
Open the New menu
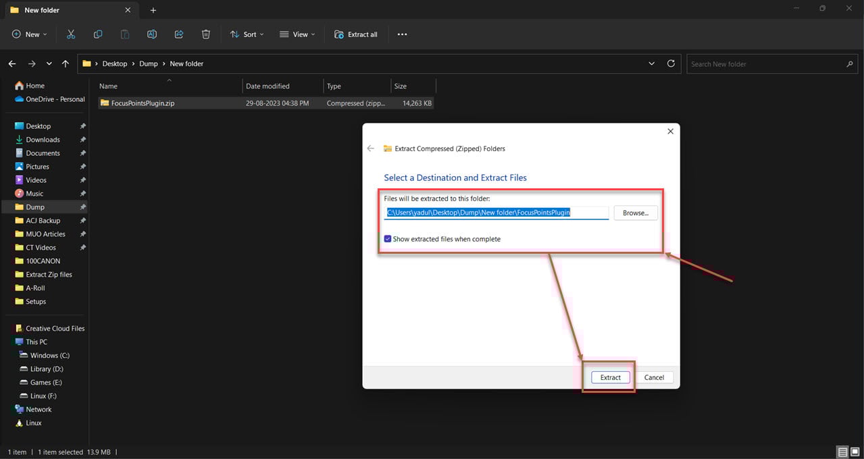click(28, 34)
